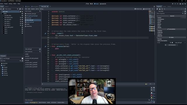The image size is (187, 105).
Task: Open character_class.gd in the script list
Action: coord(31,14)
